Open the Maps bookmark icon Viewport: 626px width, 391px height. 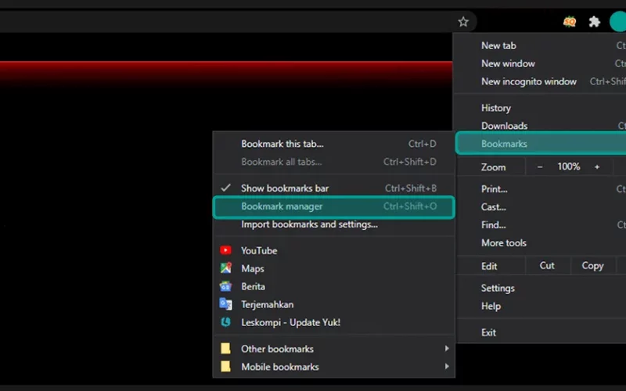pos(225,268)
